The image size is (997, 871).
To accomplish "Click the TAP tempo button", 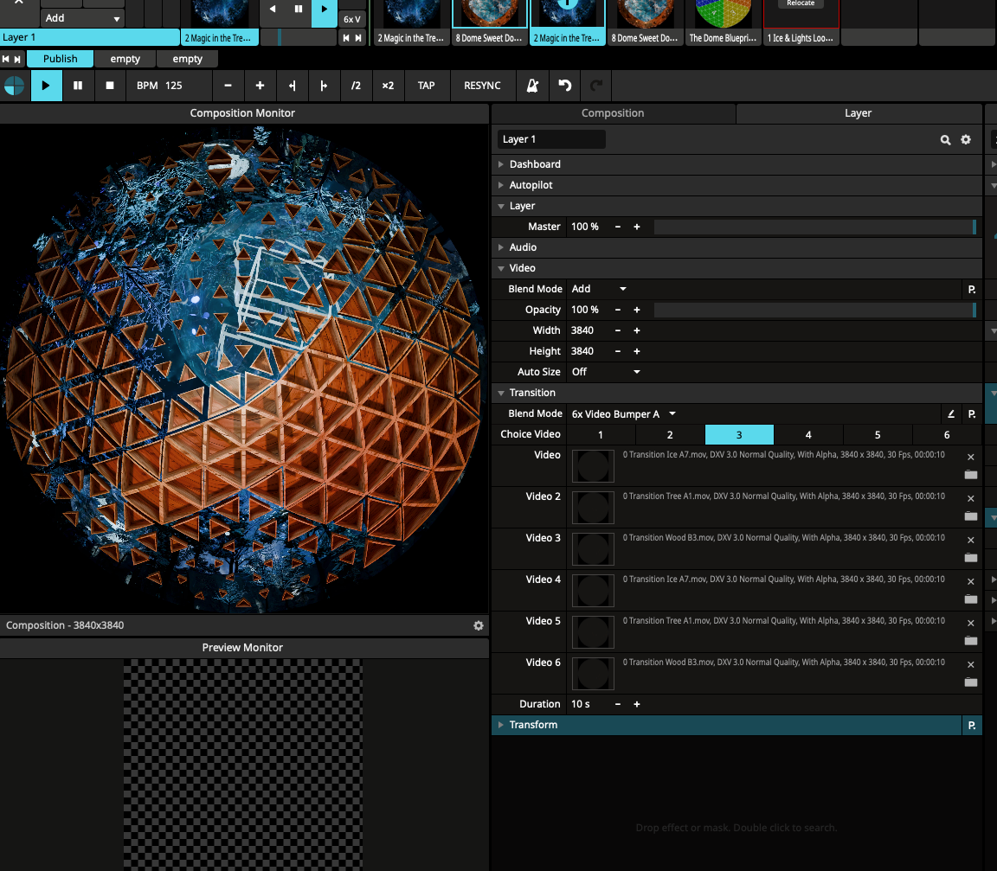I will pyautogui.click(x=426, y=86).
